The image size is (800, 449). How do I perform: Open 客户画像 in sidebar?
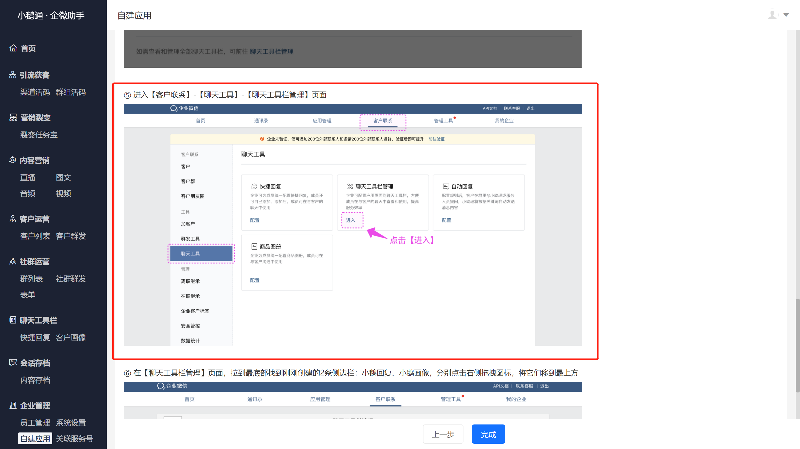[x=71, y=337]
